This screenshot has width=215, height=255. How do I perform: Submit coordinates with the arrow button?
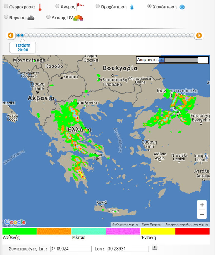click(155, 247)
